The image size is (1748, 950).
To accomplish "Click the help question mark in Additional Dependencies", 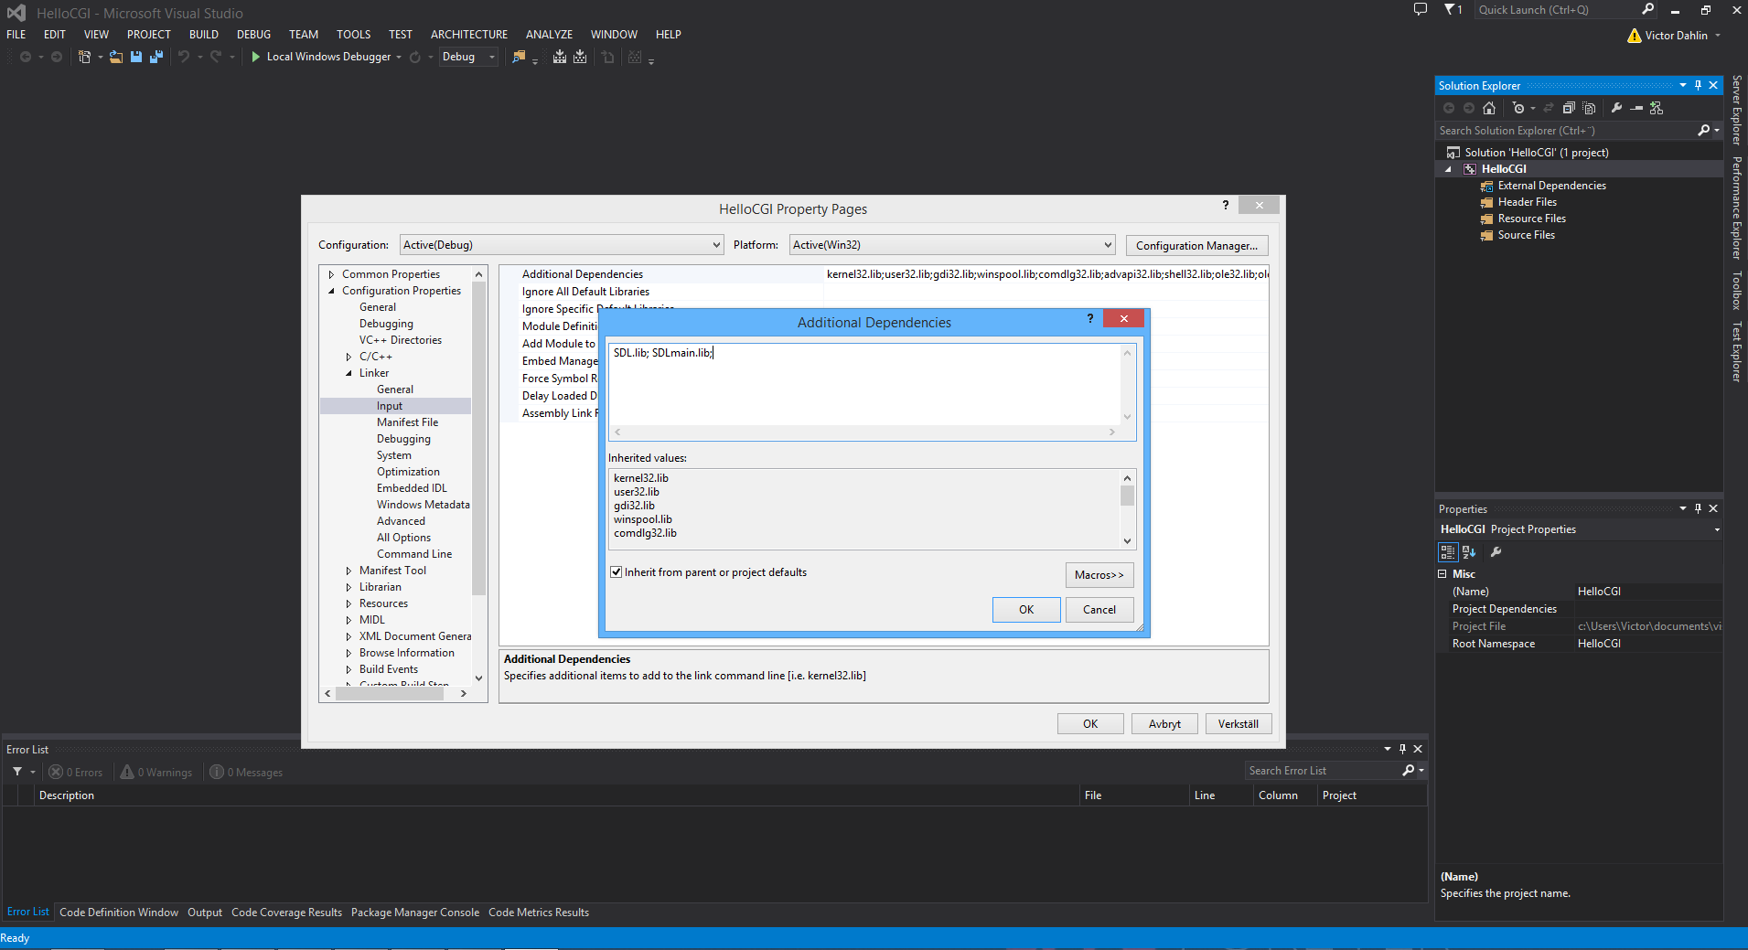I will 1089,318.
